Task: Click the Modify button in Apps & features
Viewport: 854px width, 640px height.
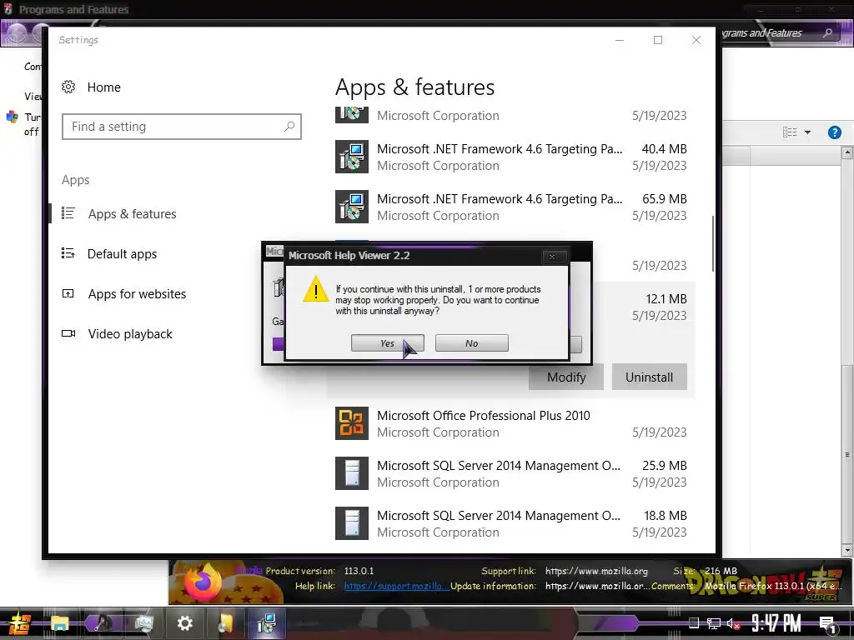Action: pyautogui.click(x=566, y=377)
